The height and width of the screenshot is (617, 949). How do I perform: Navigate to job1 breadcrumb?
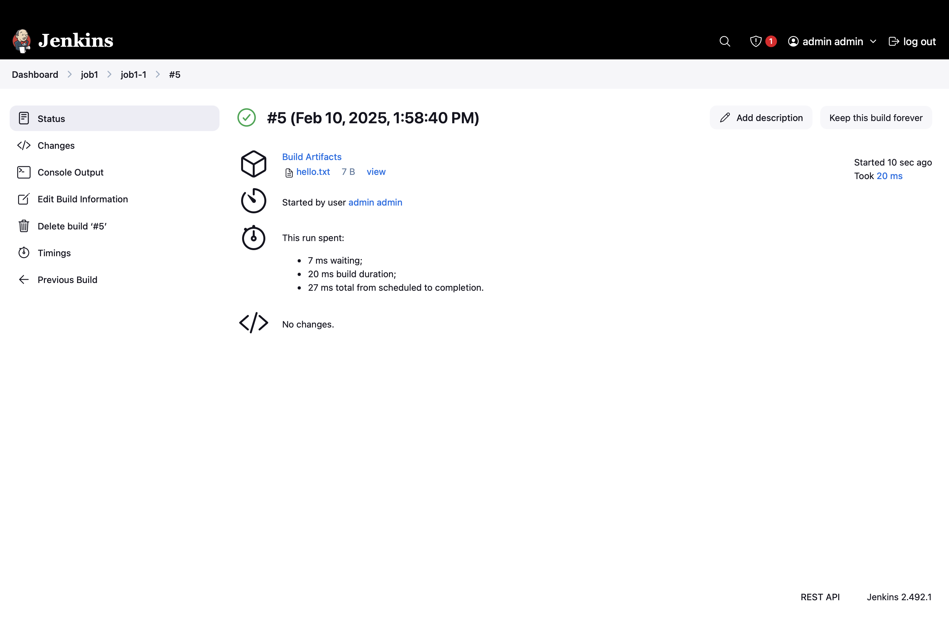[x=89, y=75]
